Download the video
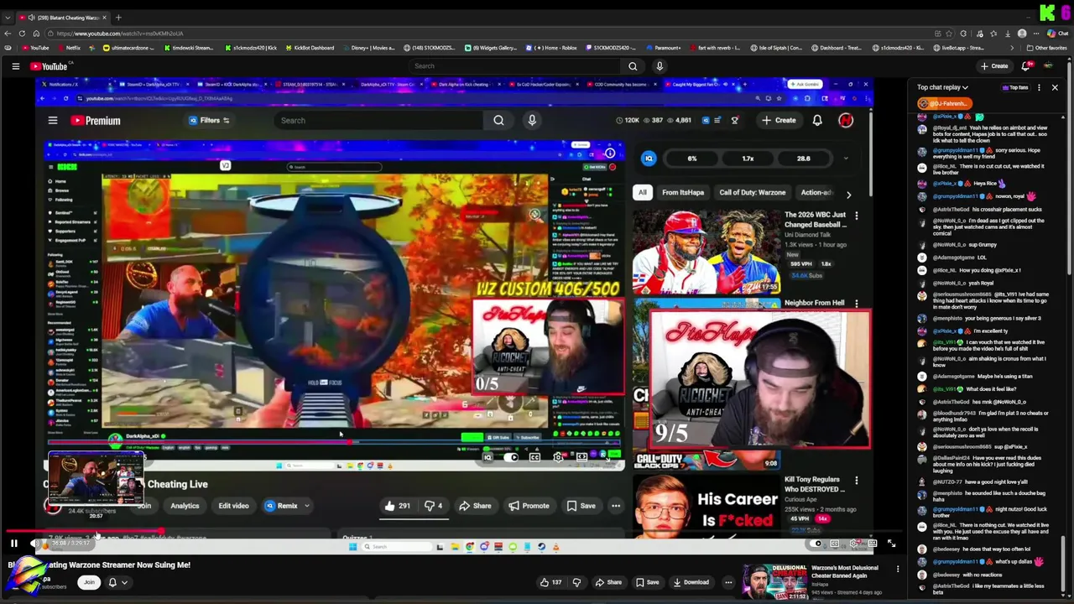The height and width of the screenshot is (604, 1074). (690, 582)
